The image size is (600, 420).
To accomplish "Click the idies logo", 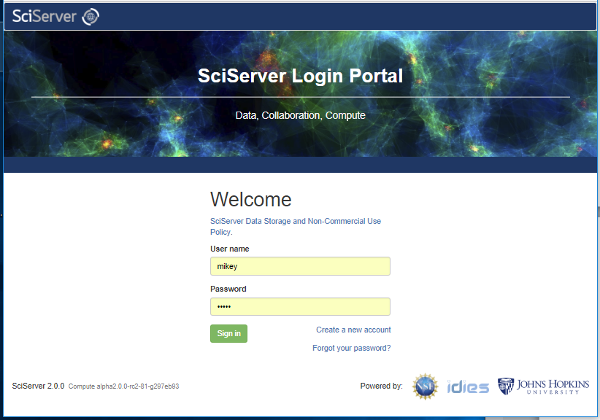I will pyautogui.click(x=468, y=386).
